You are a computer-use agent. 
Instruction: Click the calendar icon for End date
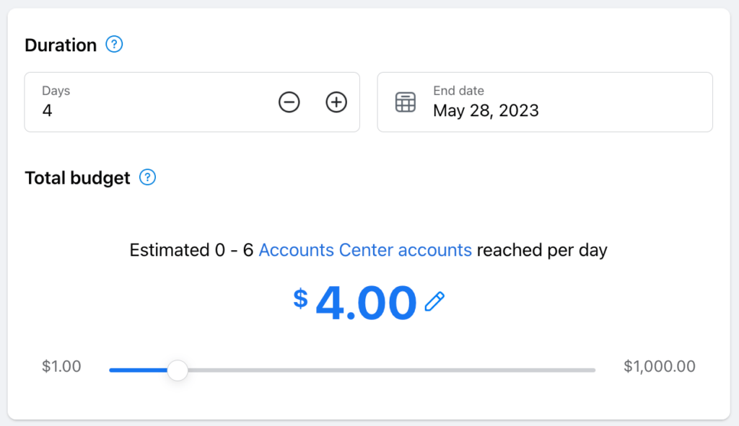pyautogui.click(x=406, y=102)
